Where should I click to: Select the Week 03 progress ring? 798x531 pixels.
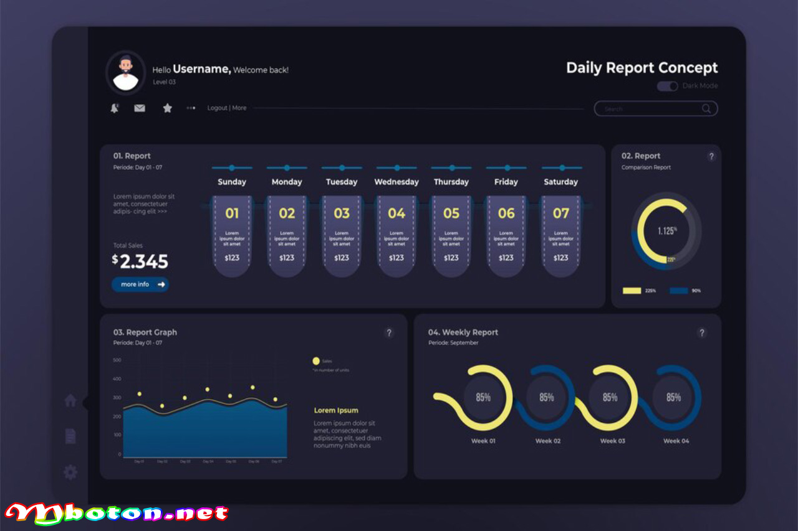(x=610, y=397)
